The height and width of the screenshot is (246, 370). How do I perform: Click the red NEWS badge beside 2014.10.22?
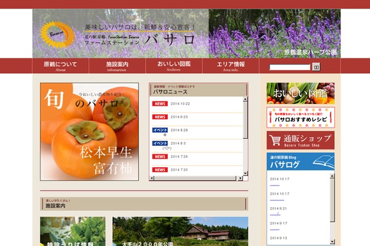tap(160, 103)
